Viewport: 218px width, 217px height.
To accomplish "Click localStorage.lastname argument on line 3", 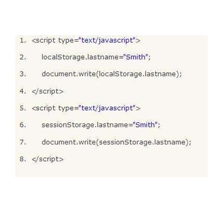I will coord(138,74).
